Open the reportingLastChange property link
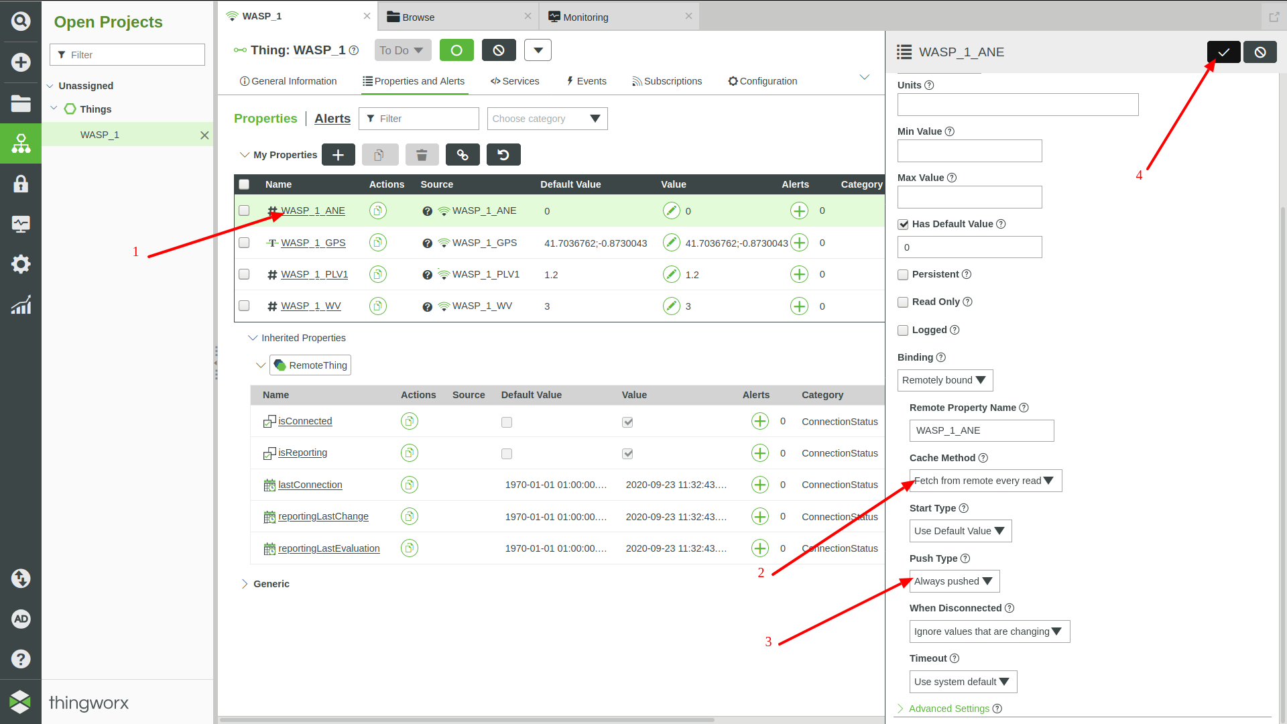The height and width of the screenshot is (724, 1287). 323,516
